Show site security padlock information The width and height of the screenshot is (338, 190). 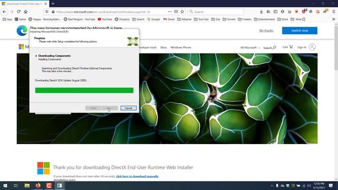(53, 12)
